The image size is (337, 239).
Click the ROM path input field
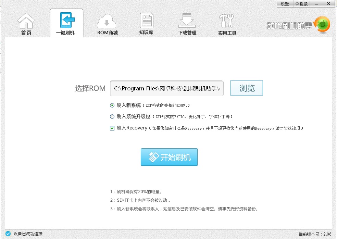point(167,88)
